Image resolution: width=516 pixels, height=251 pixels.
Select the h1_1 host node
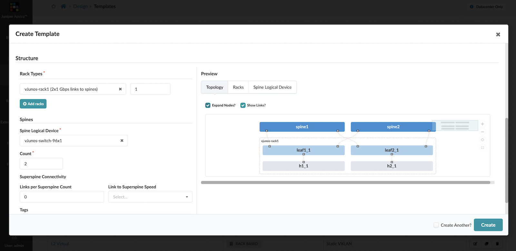(x=303, y=166)
